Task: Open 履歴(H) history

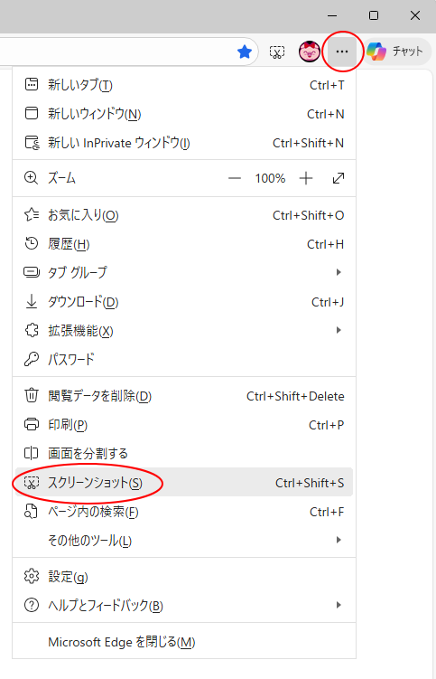Action: [184, 244]
